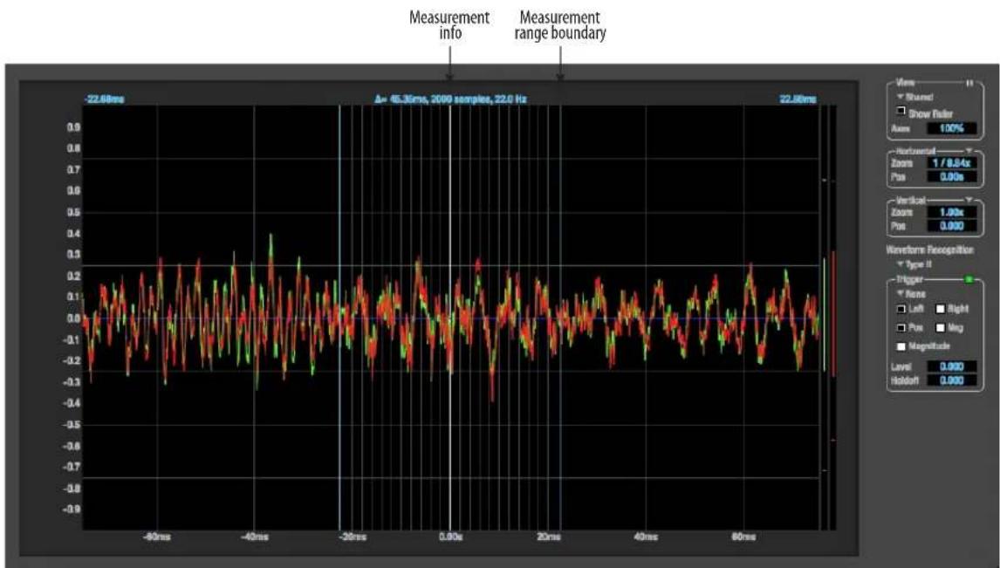Open the Horizontal panel options arrow
This screenshot has width=1000, height=568.
969,151
